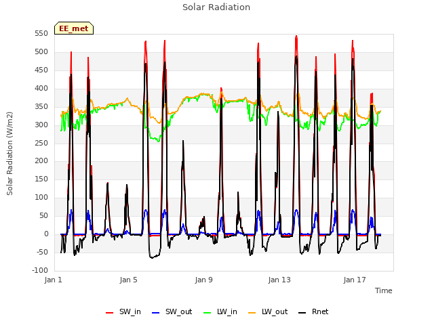Select the LW_in legend entry
The height and width of the screenshot is (325, 434).
(220, 311)
